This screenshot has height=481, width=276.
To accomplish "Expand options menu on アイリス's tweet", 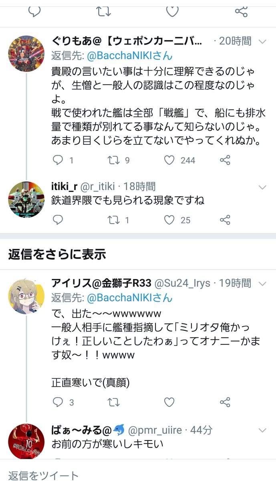I will tap(262, 284).
